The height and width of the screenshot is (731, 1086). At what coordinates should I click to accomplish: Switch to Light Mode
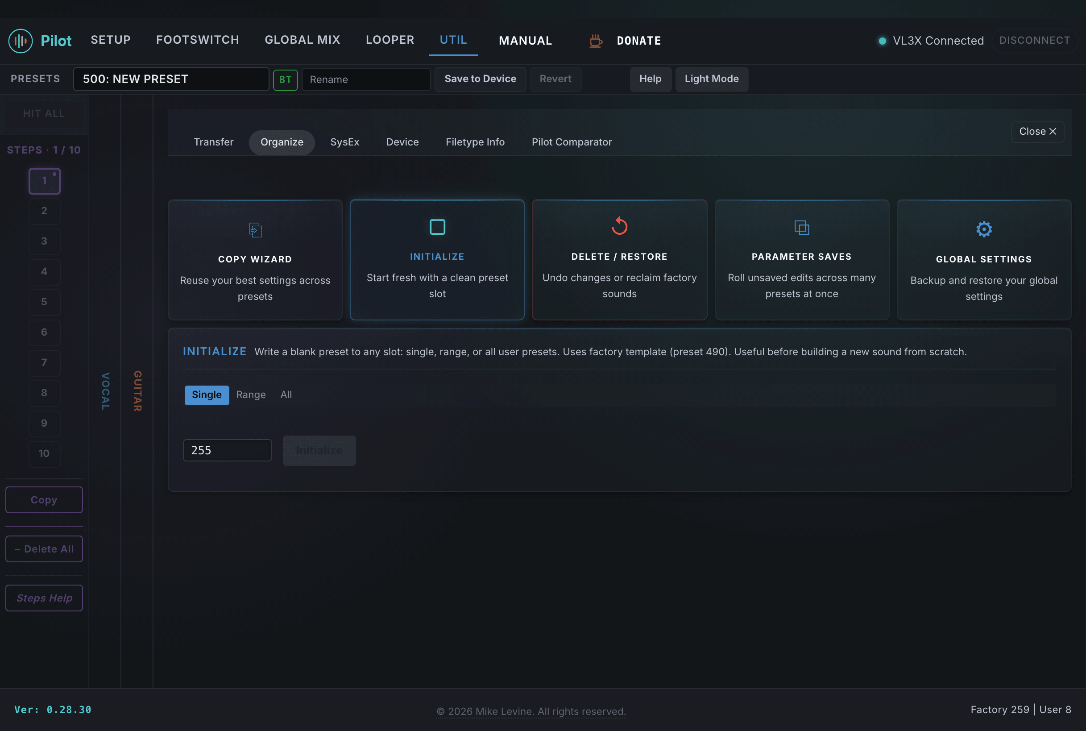point(711,79)
